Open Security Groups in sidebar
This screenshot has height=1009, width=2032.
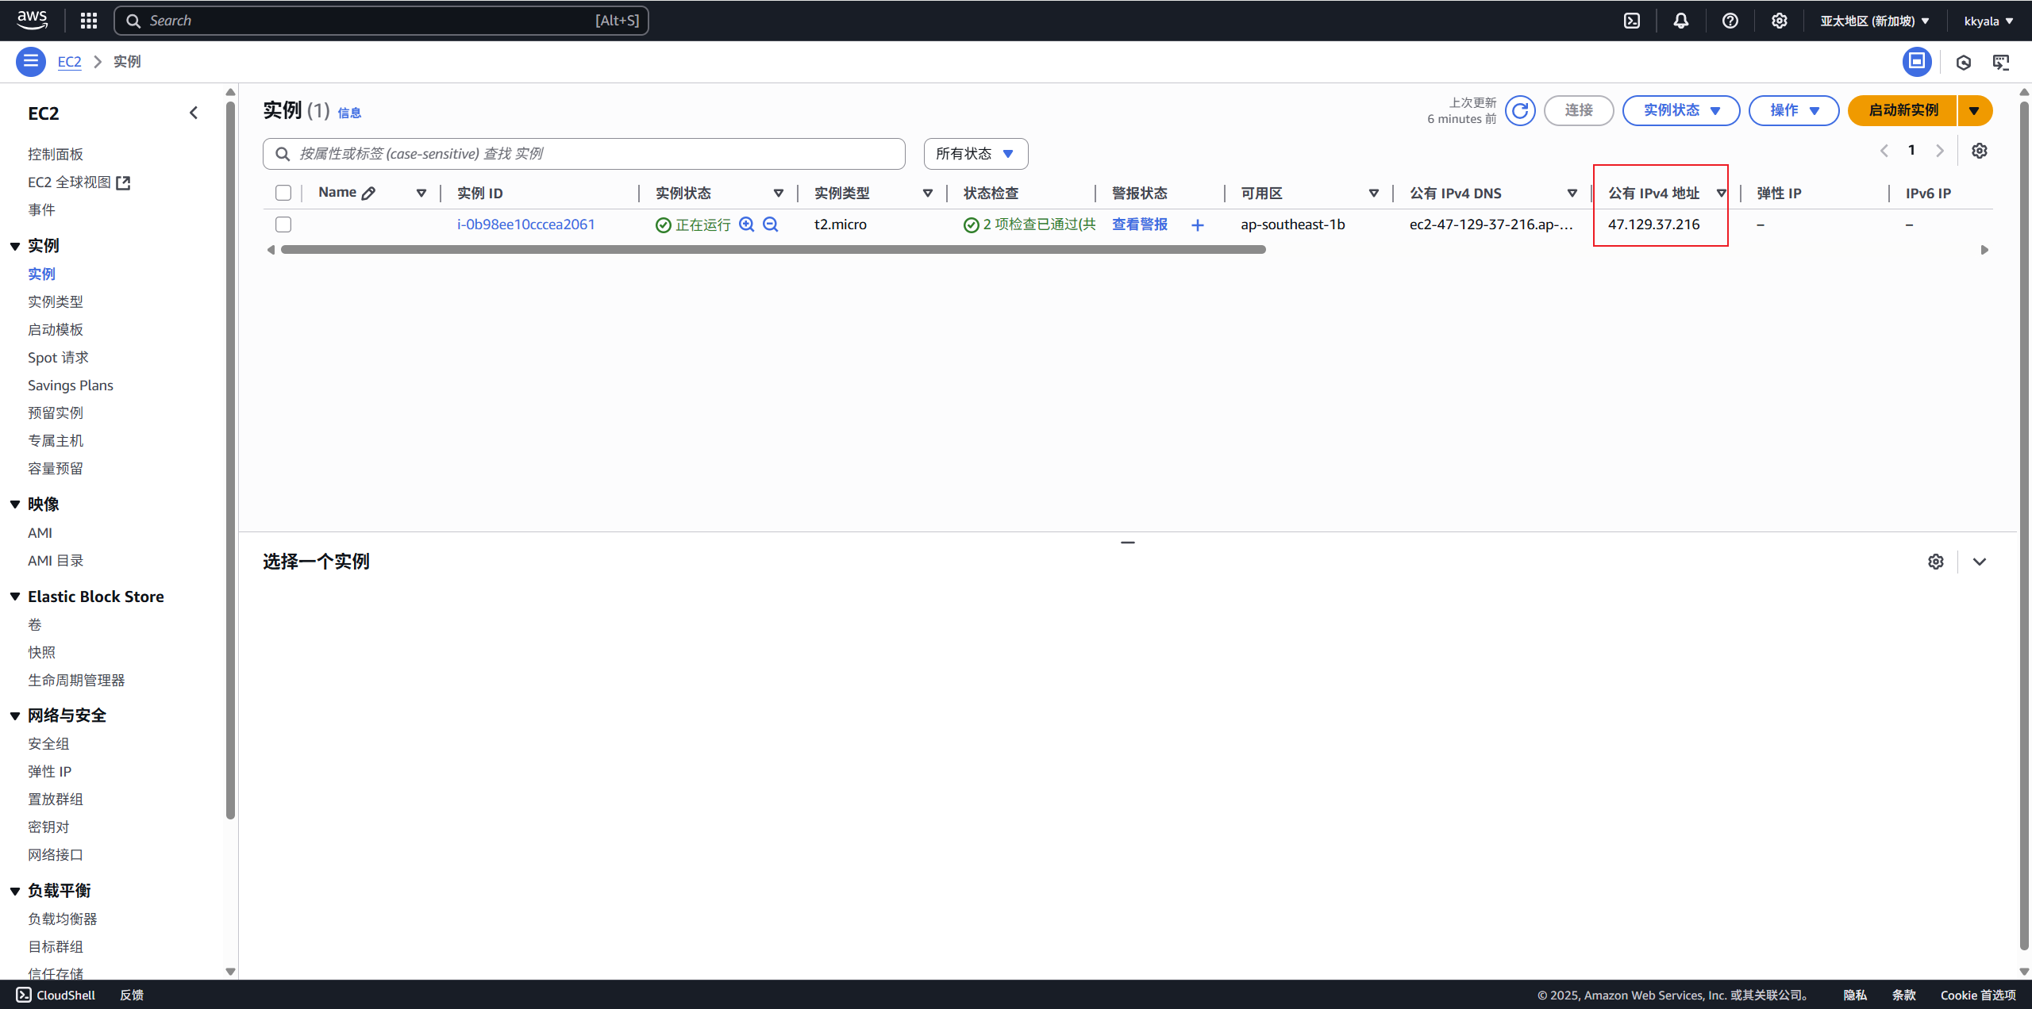click(x=48, y=743)
